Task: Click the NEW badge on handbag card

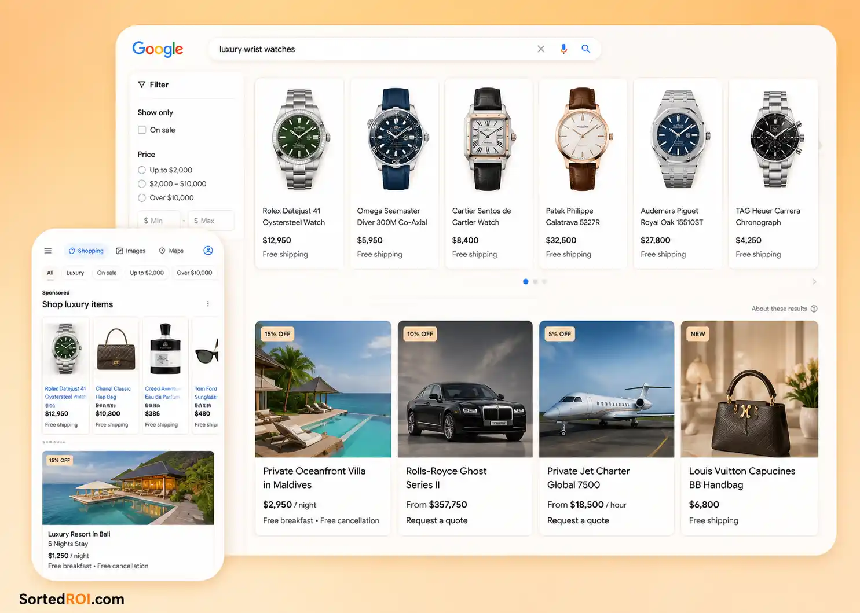Action: tap(698, 334)
